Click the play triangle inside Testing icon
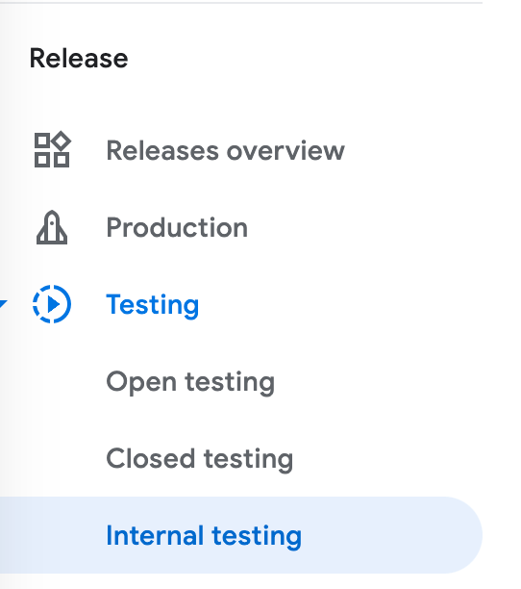This screenshot has height=589, width=521. pos(54,304)
